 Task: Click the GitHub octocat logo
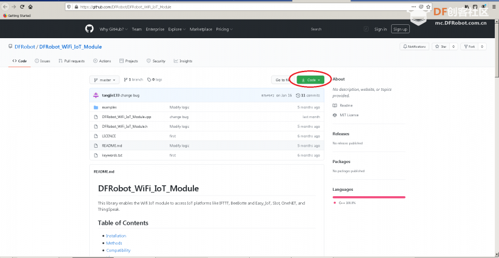click(89, 29)
